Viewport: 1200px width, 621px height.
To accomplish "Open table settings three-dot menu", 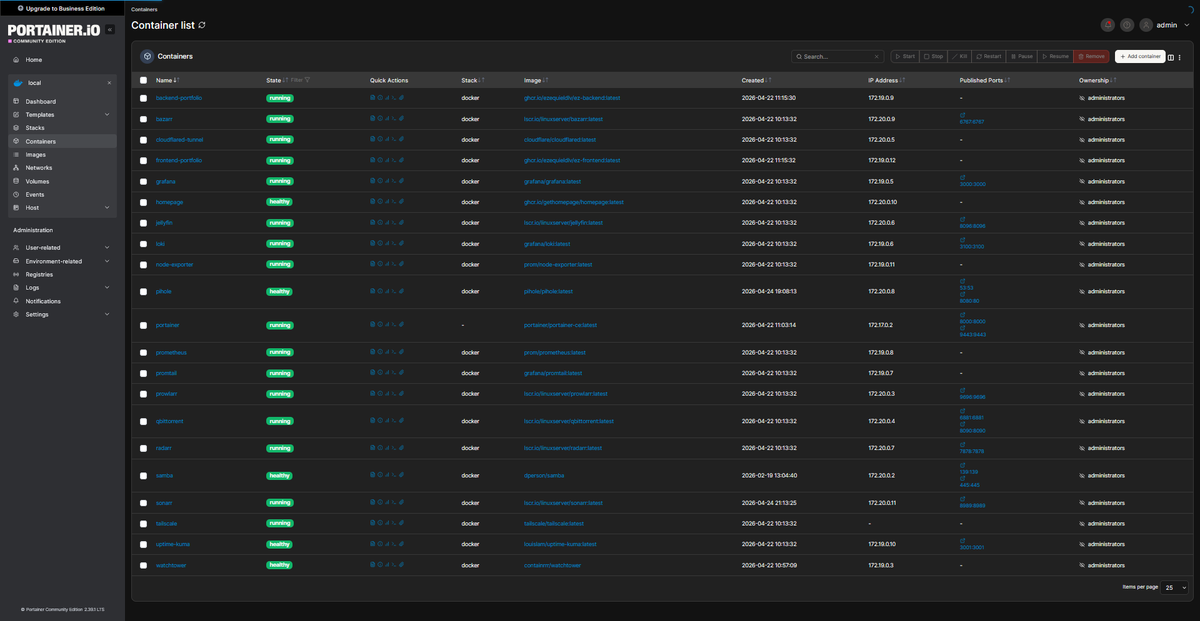I will coord(1180,57).
